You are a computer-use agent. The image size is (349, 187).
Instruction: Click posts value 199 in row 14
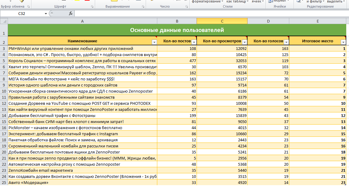click(x=177, y=116)
